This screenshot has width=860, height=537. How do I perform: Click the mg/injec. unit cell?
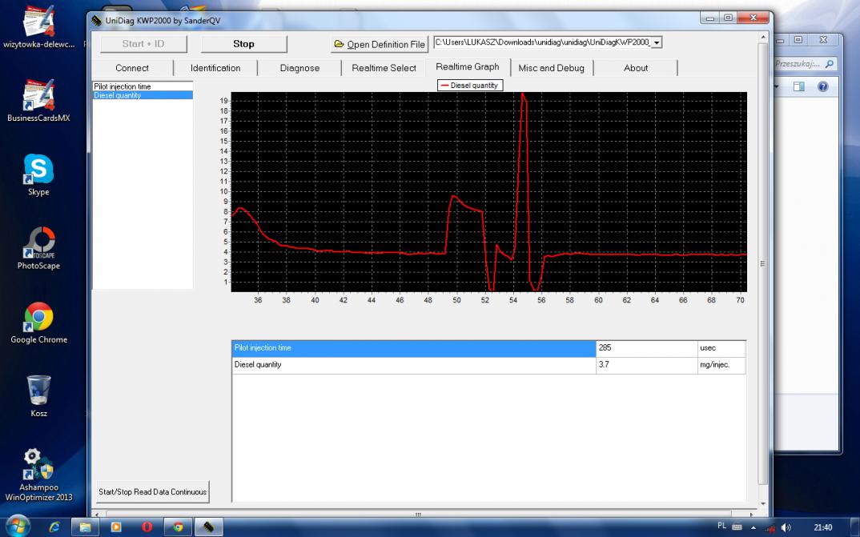[x=721, y=365]
